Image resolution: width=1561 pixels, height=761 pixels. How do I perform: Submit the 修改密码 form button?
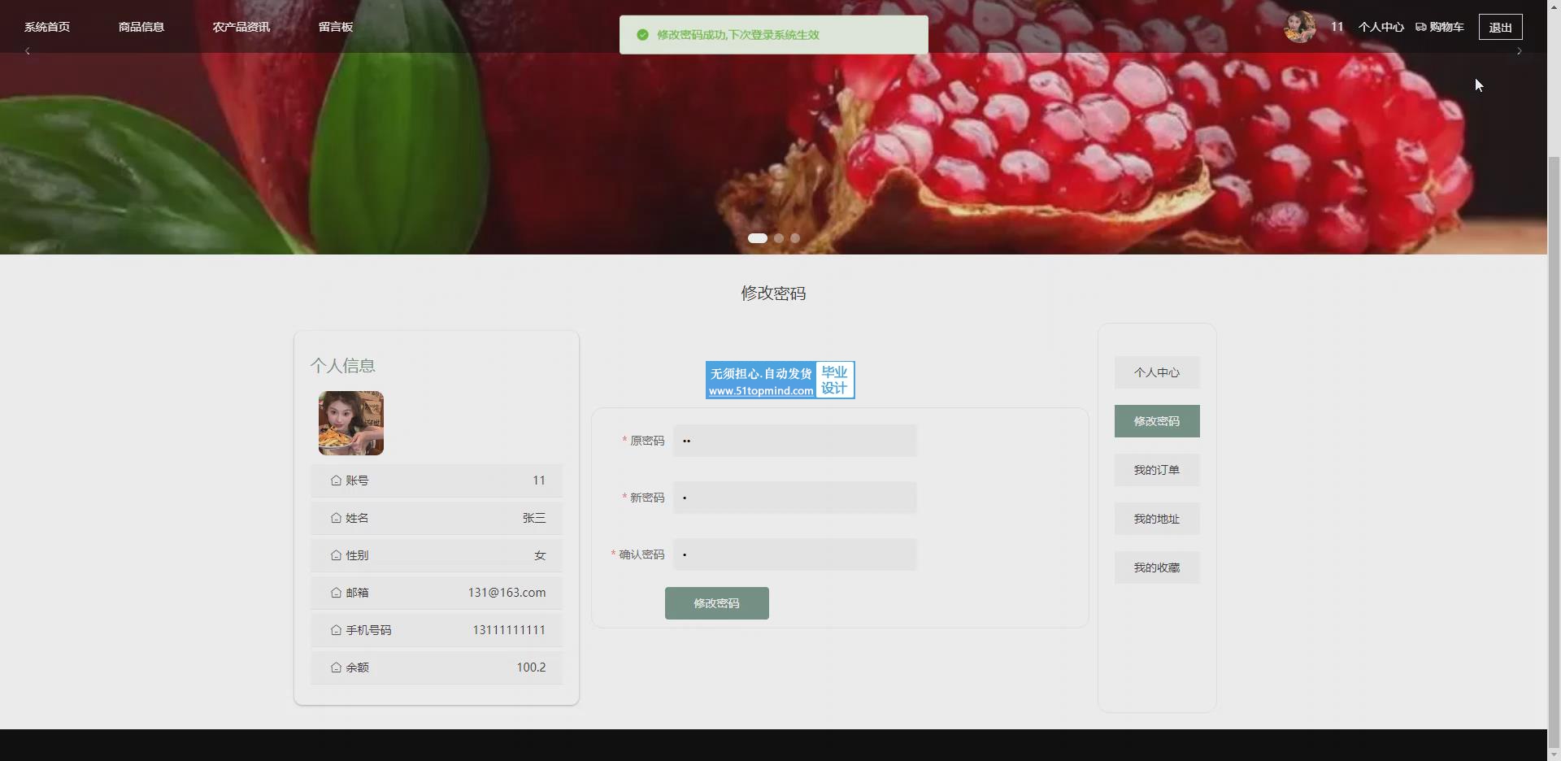click(x=717, y=603)
